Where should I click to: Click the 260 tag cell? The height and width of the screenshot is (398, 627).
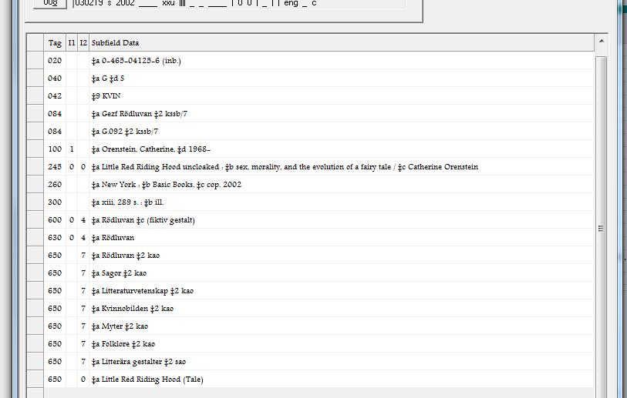pyautogui.click(x=55, y=185)
